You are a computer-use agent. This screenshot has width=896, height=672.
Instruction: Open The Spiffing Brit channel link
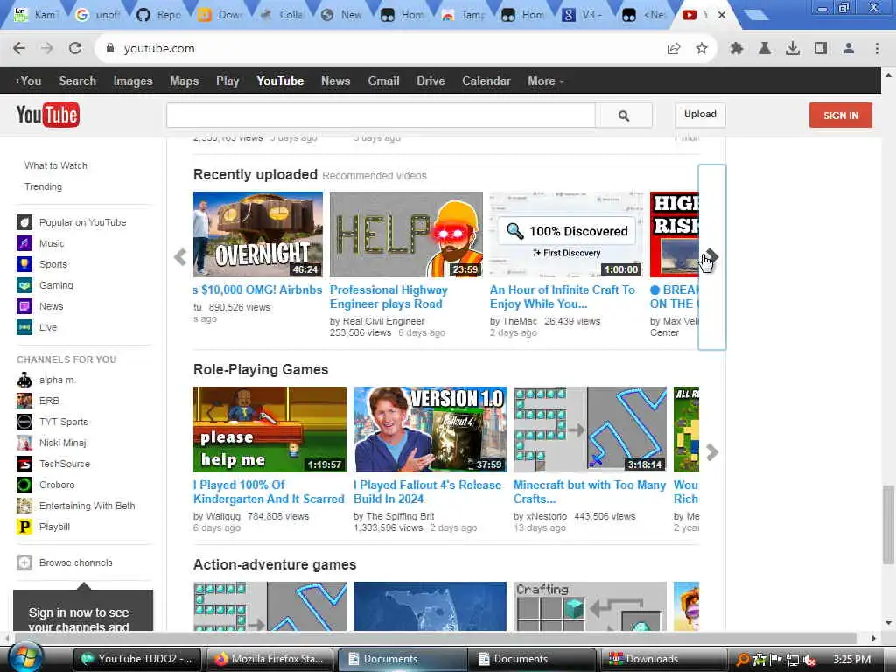[400, 516]
